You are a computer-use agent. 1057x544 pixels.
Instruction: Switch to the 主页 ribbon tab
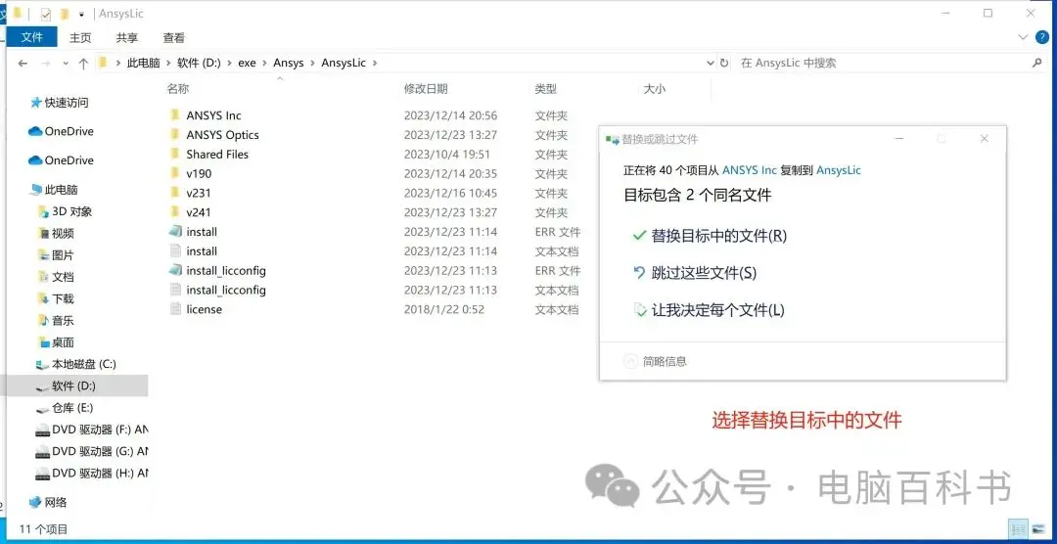(x=80, y=38)
